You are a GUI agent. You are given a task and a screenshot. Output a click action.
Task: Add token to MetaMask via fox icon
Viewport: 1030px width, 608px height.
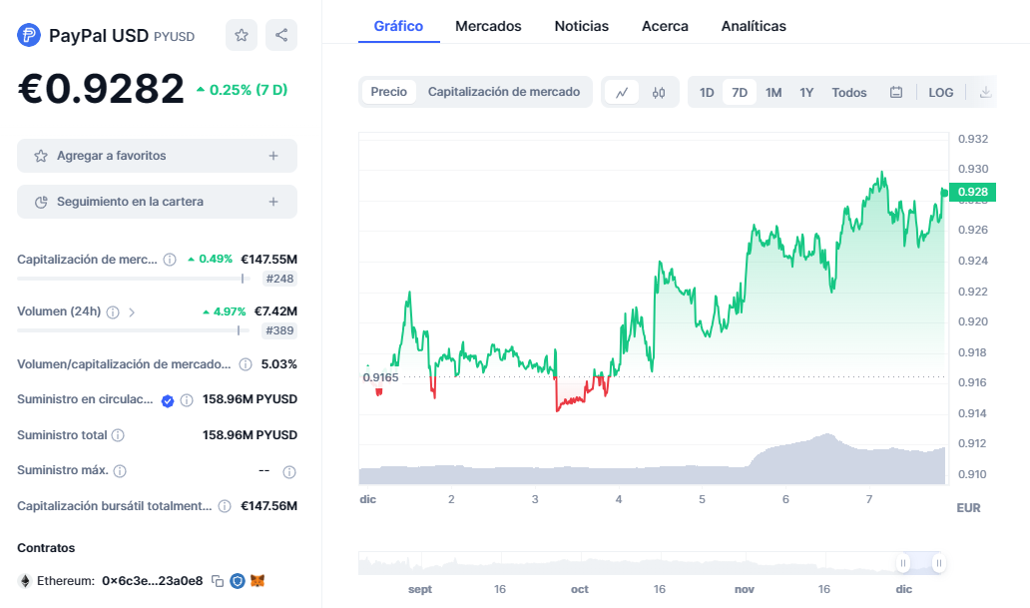257,581
